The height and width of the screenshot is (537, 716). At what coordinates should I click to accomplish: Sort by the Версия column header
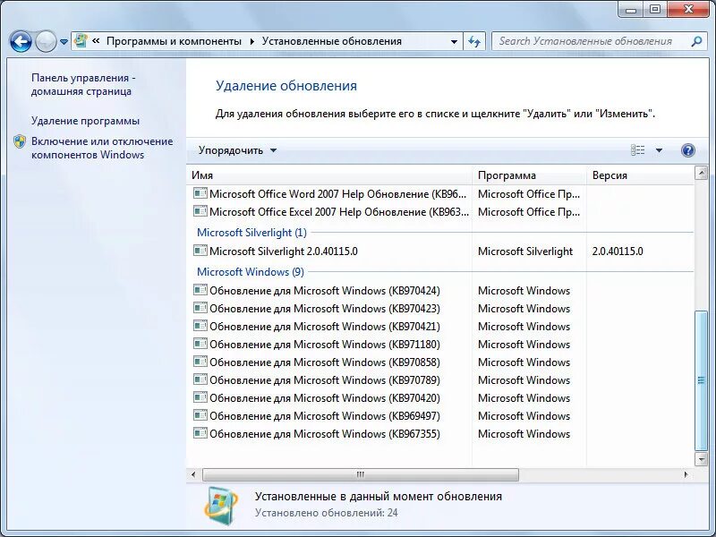[640, 175]
